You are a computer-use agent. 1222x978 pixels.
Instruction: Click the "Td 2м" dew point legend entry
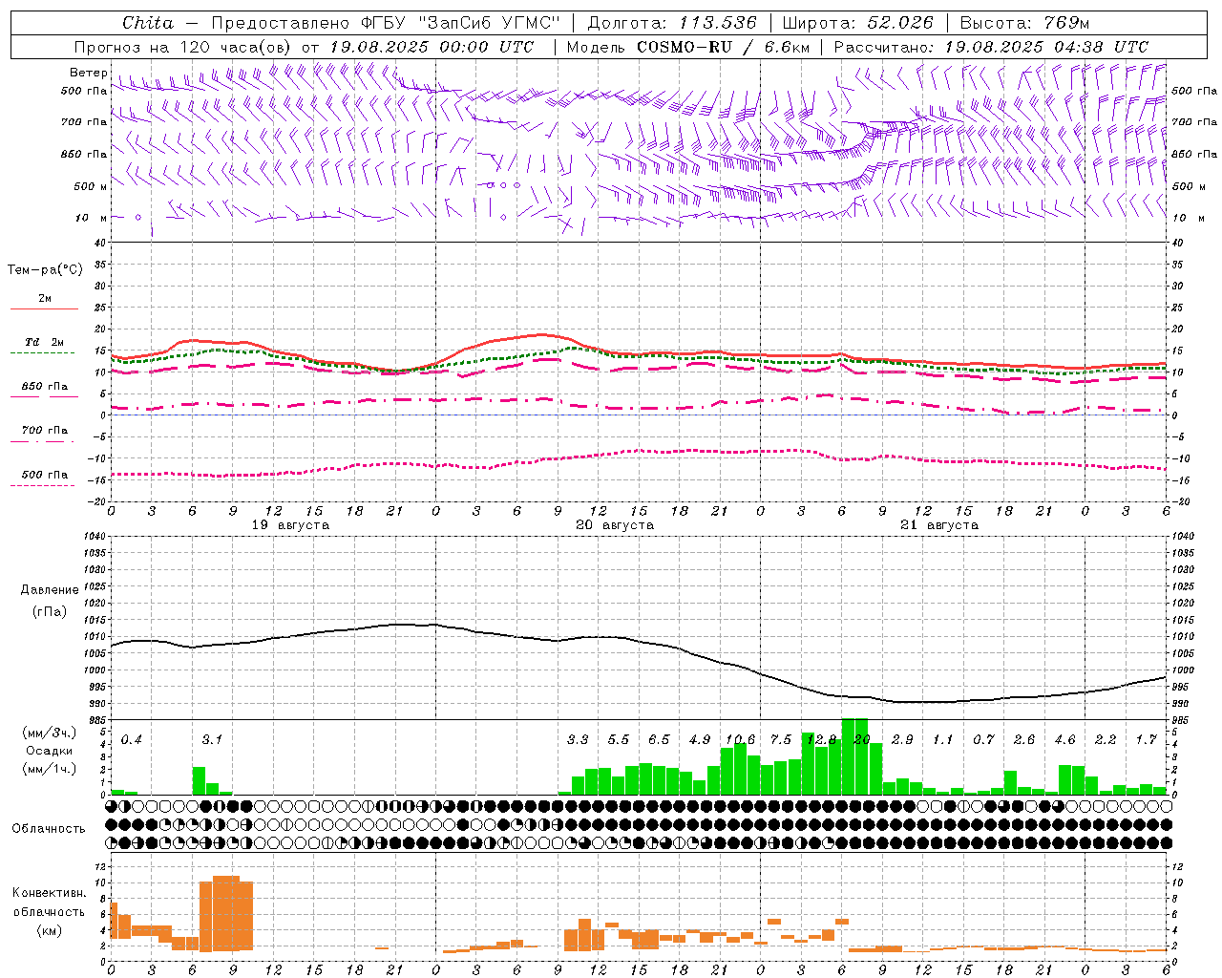point(44,342)
